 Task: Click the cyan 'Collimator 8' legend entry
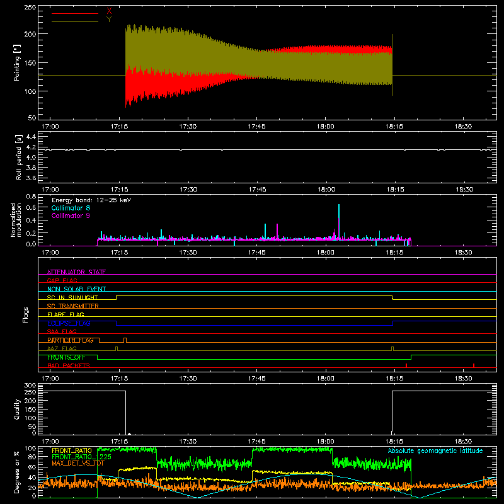pyautogui.click(x=71, y=208)
